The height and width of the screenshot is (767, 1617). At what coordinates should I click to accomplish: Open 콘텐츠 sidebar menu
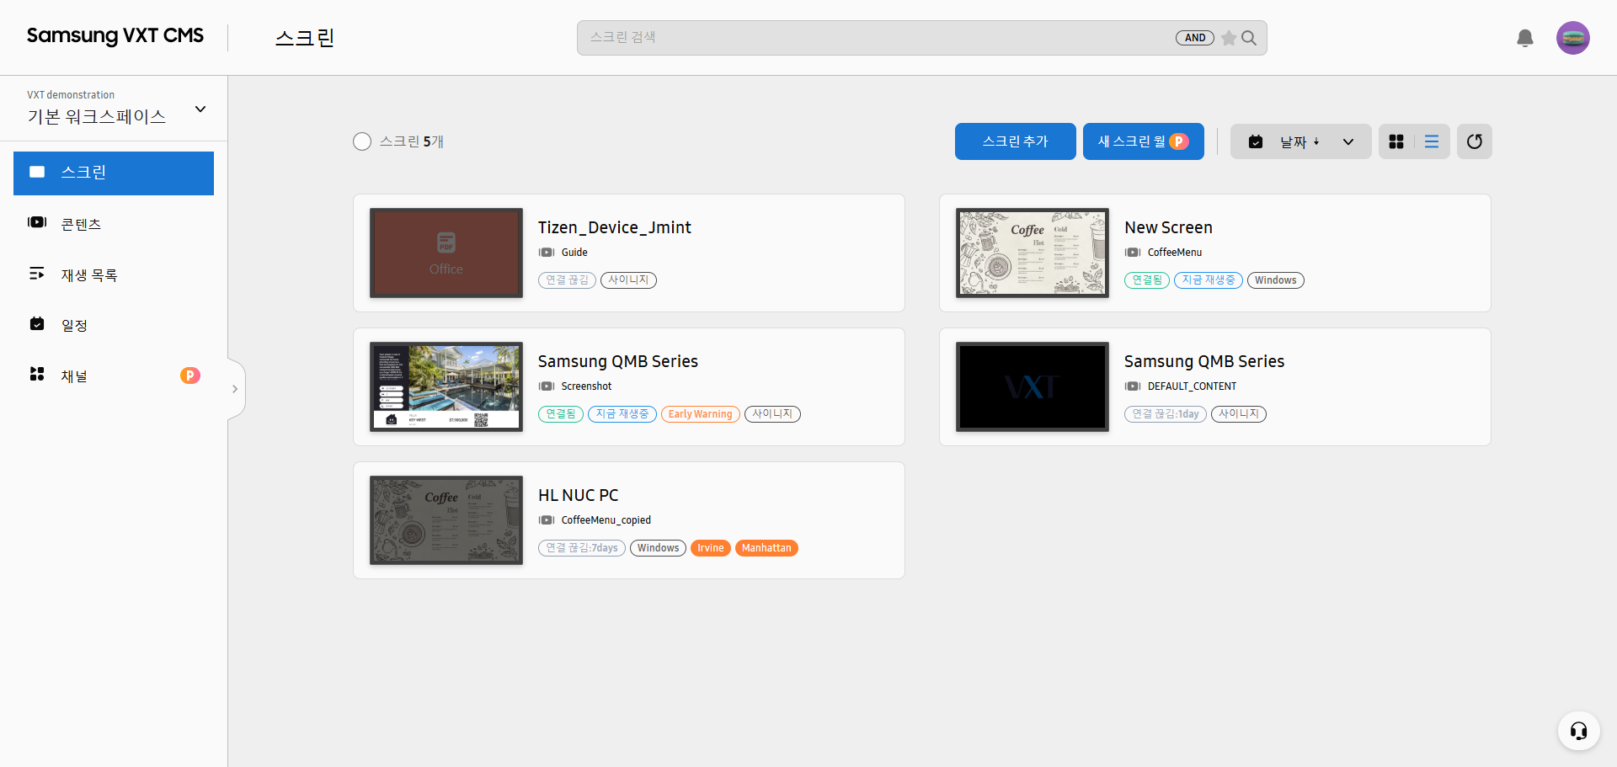[114, 224]
